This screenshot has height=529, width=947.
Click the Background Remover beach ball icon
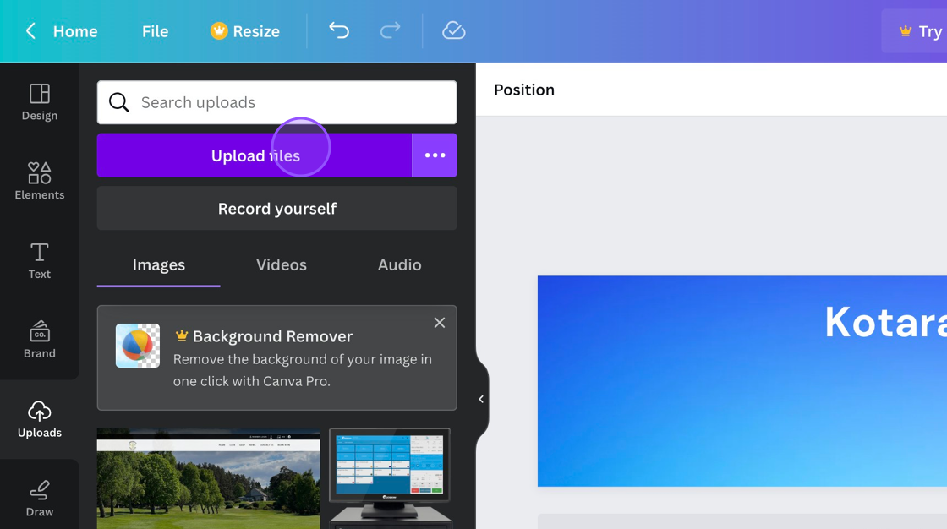[138, 346]
